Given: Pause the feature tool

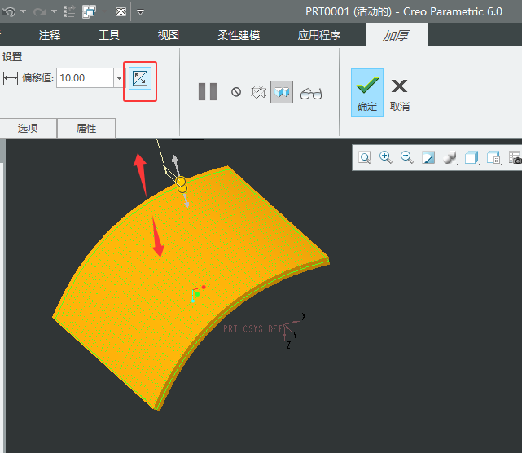Looking at the screenshot, I should (x=208, y=91).
